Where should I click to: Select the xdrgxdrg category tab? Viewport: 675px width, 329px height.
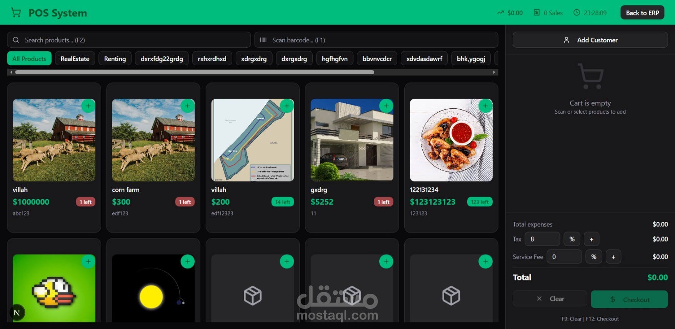coord(254,59)
